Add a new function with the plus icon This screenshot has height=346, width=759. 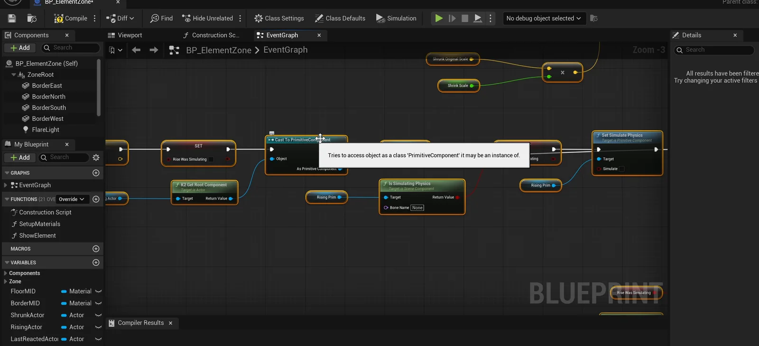point(96,199)
